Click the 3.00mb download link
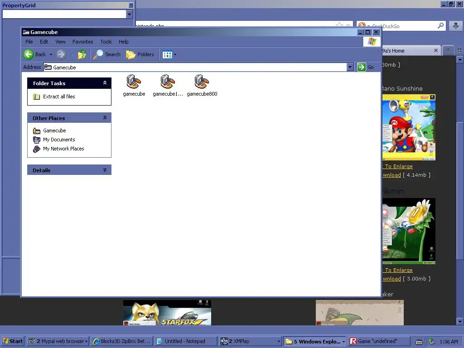Screen dimensions: 464x348 [391, 279]
